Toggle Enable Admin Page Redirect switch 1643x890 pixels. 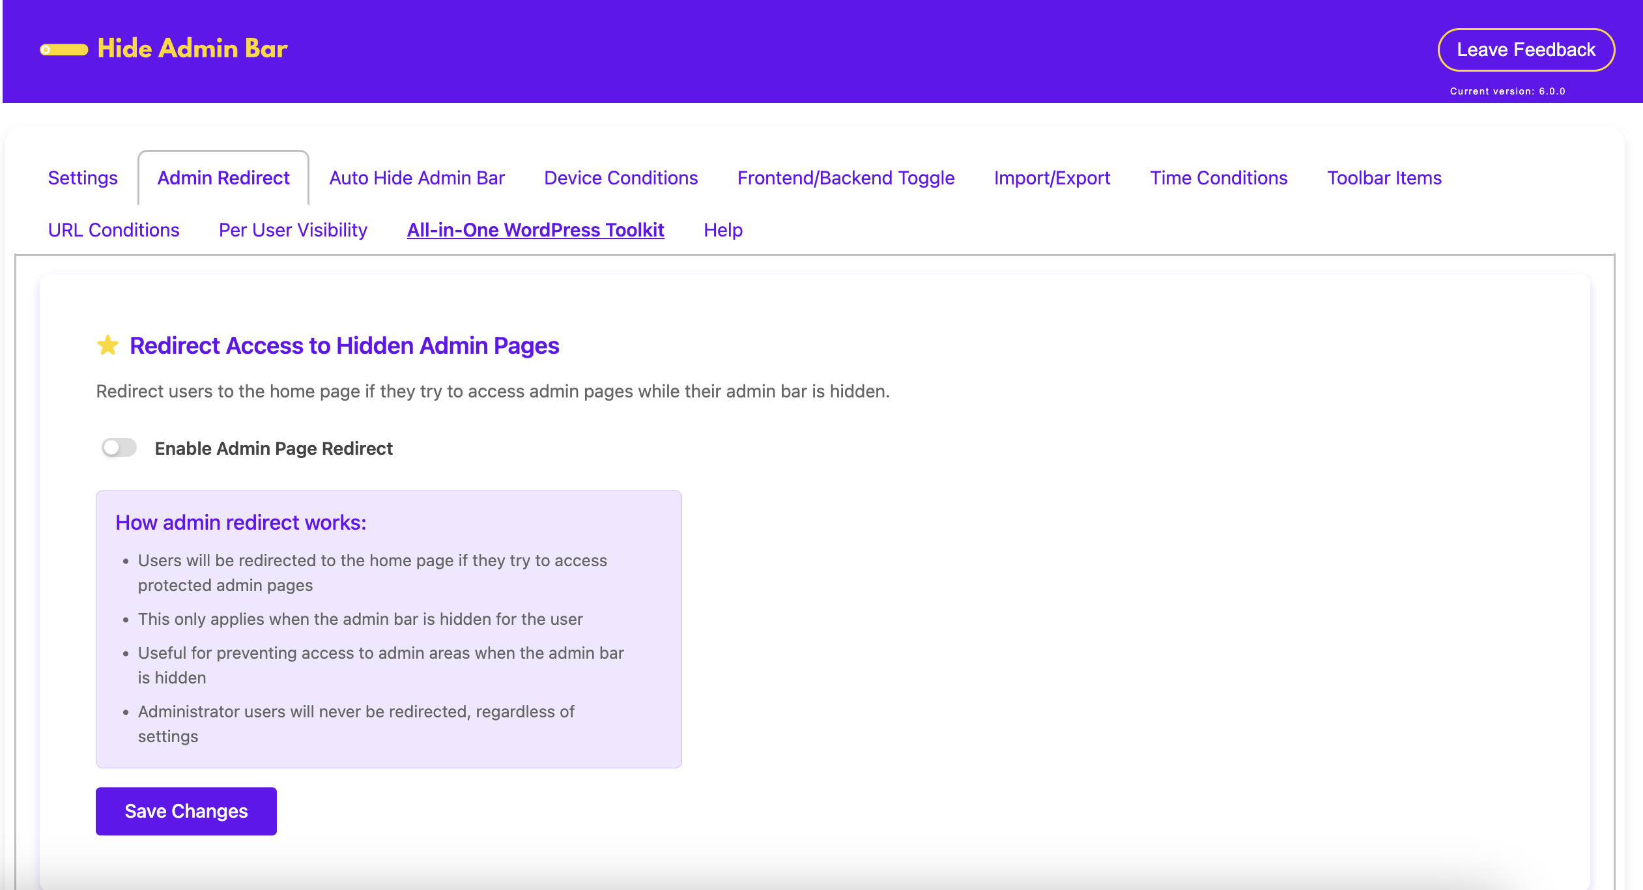pos(119,448)
